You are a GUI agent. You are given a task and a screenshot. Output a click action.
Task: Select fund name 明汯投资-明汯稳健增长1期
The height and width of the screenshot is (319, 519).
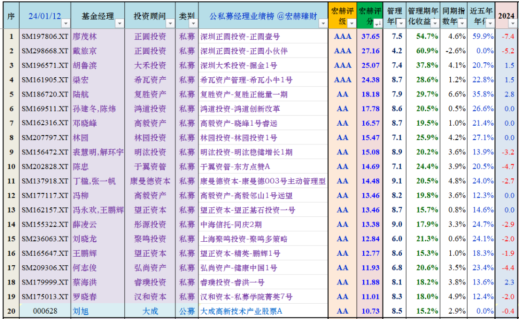[263, 152]
